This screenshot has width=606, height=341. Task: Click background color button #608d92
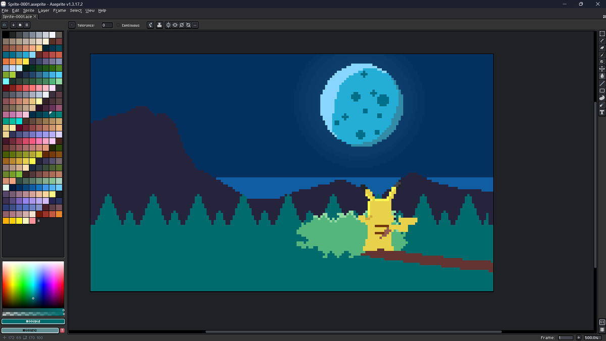coord(30,330)
